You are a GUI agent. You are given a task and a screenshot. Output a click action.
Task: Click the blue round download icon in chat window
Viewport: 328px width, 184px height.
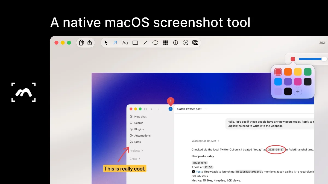point(171,109)
